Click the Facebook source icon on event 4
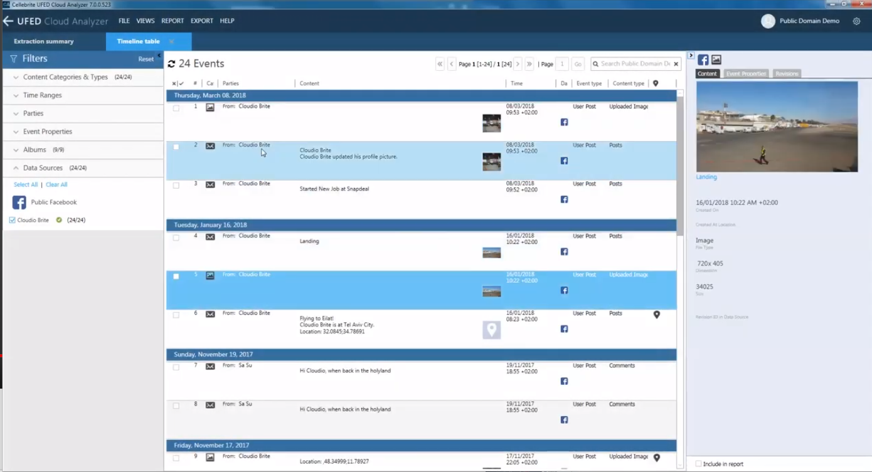 565,251
